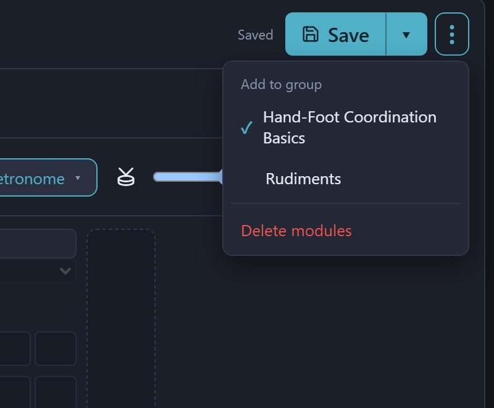Screen dimensions: 494x408
Task: Adjust the blue volume slider
Action: pos(188,177)
